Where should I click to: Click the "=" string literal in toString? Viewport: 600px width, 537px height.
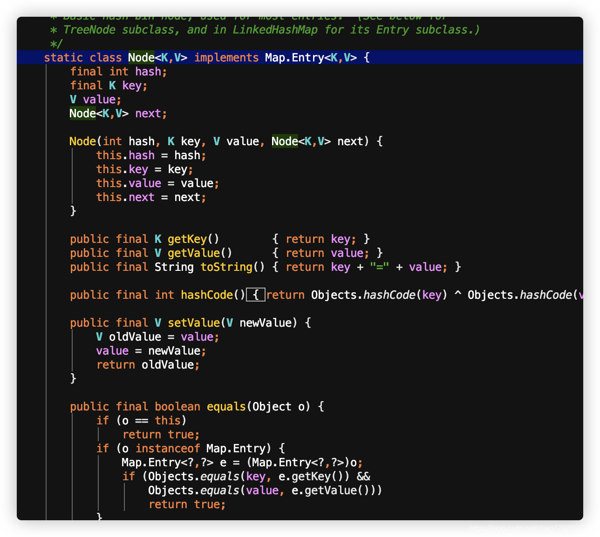click(x=379, y=267)
